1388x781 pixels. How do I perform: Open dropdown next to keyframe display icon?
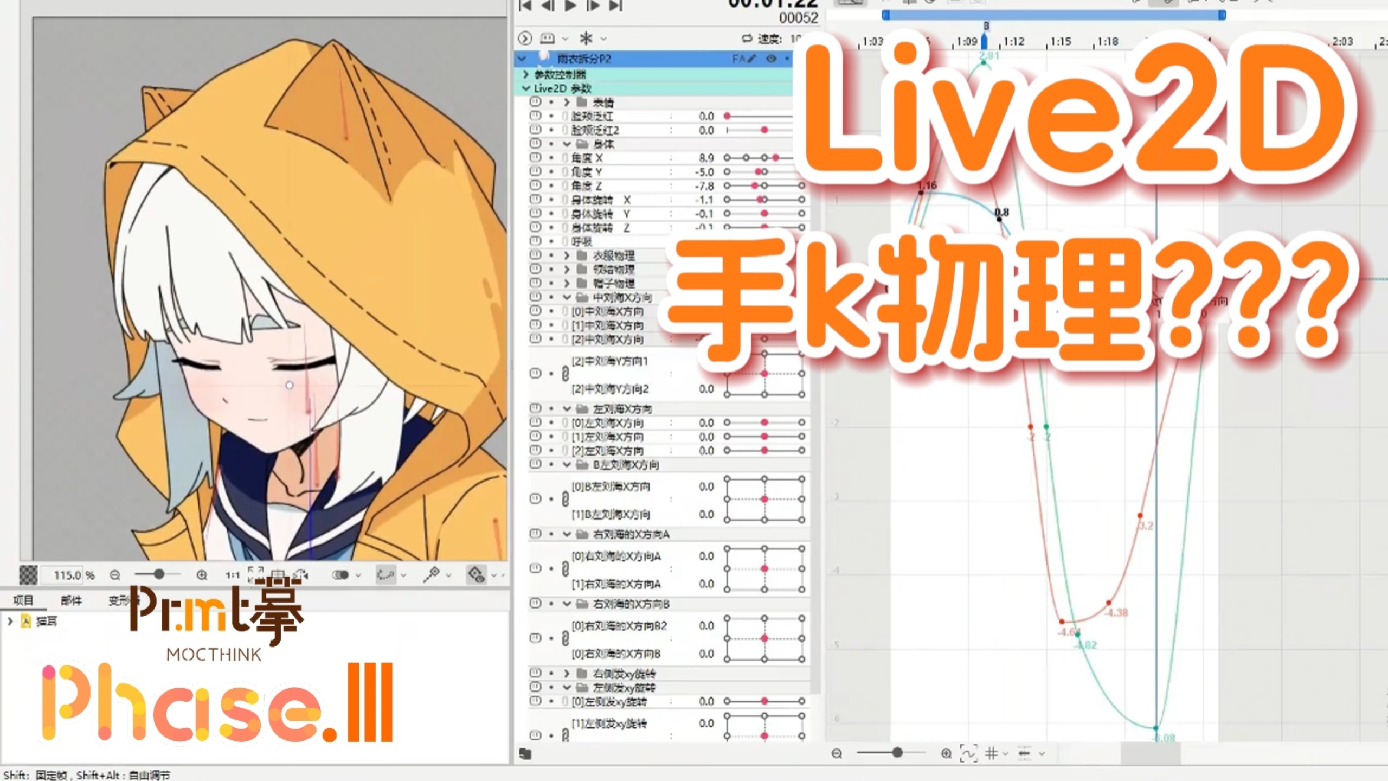(x=565, y=39)
